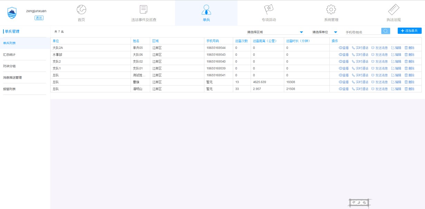
Task: Open 首页 home navigation icon
Action: tap(81, 9)
